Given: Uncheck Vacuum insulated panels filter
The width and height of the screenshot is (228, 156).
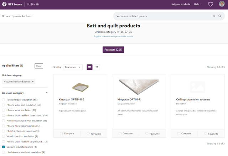Looking at the screenshot, I should pos(4,147).
